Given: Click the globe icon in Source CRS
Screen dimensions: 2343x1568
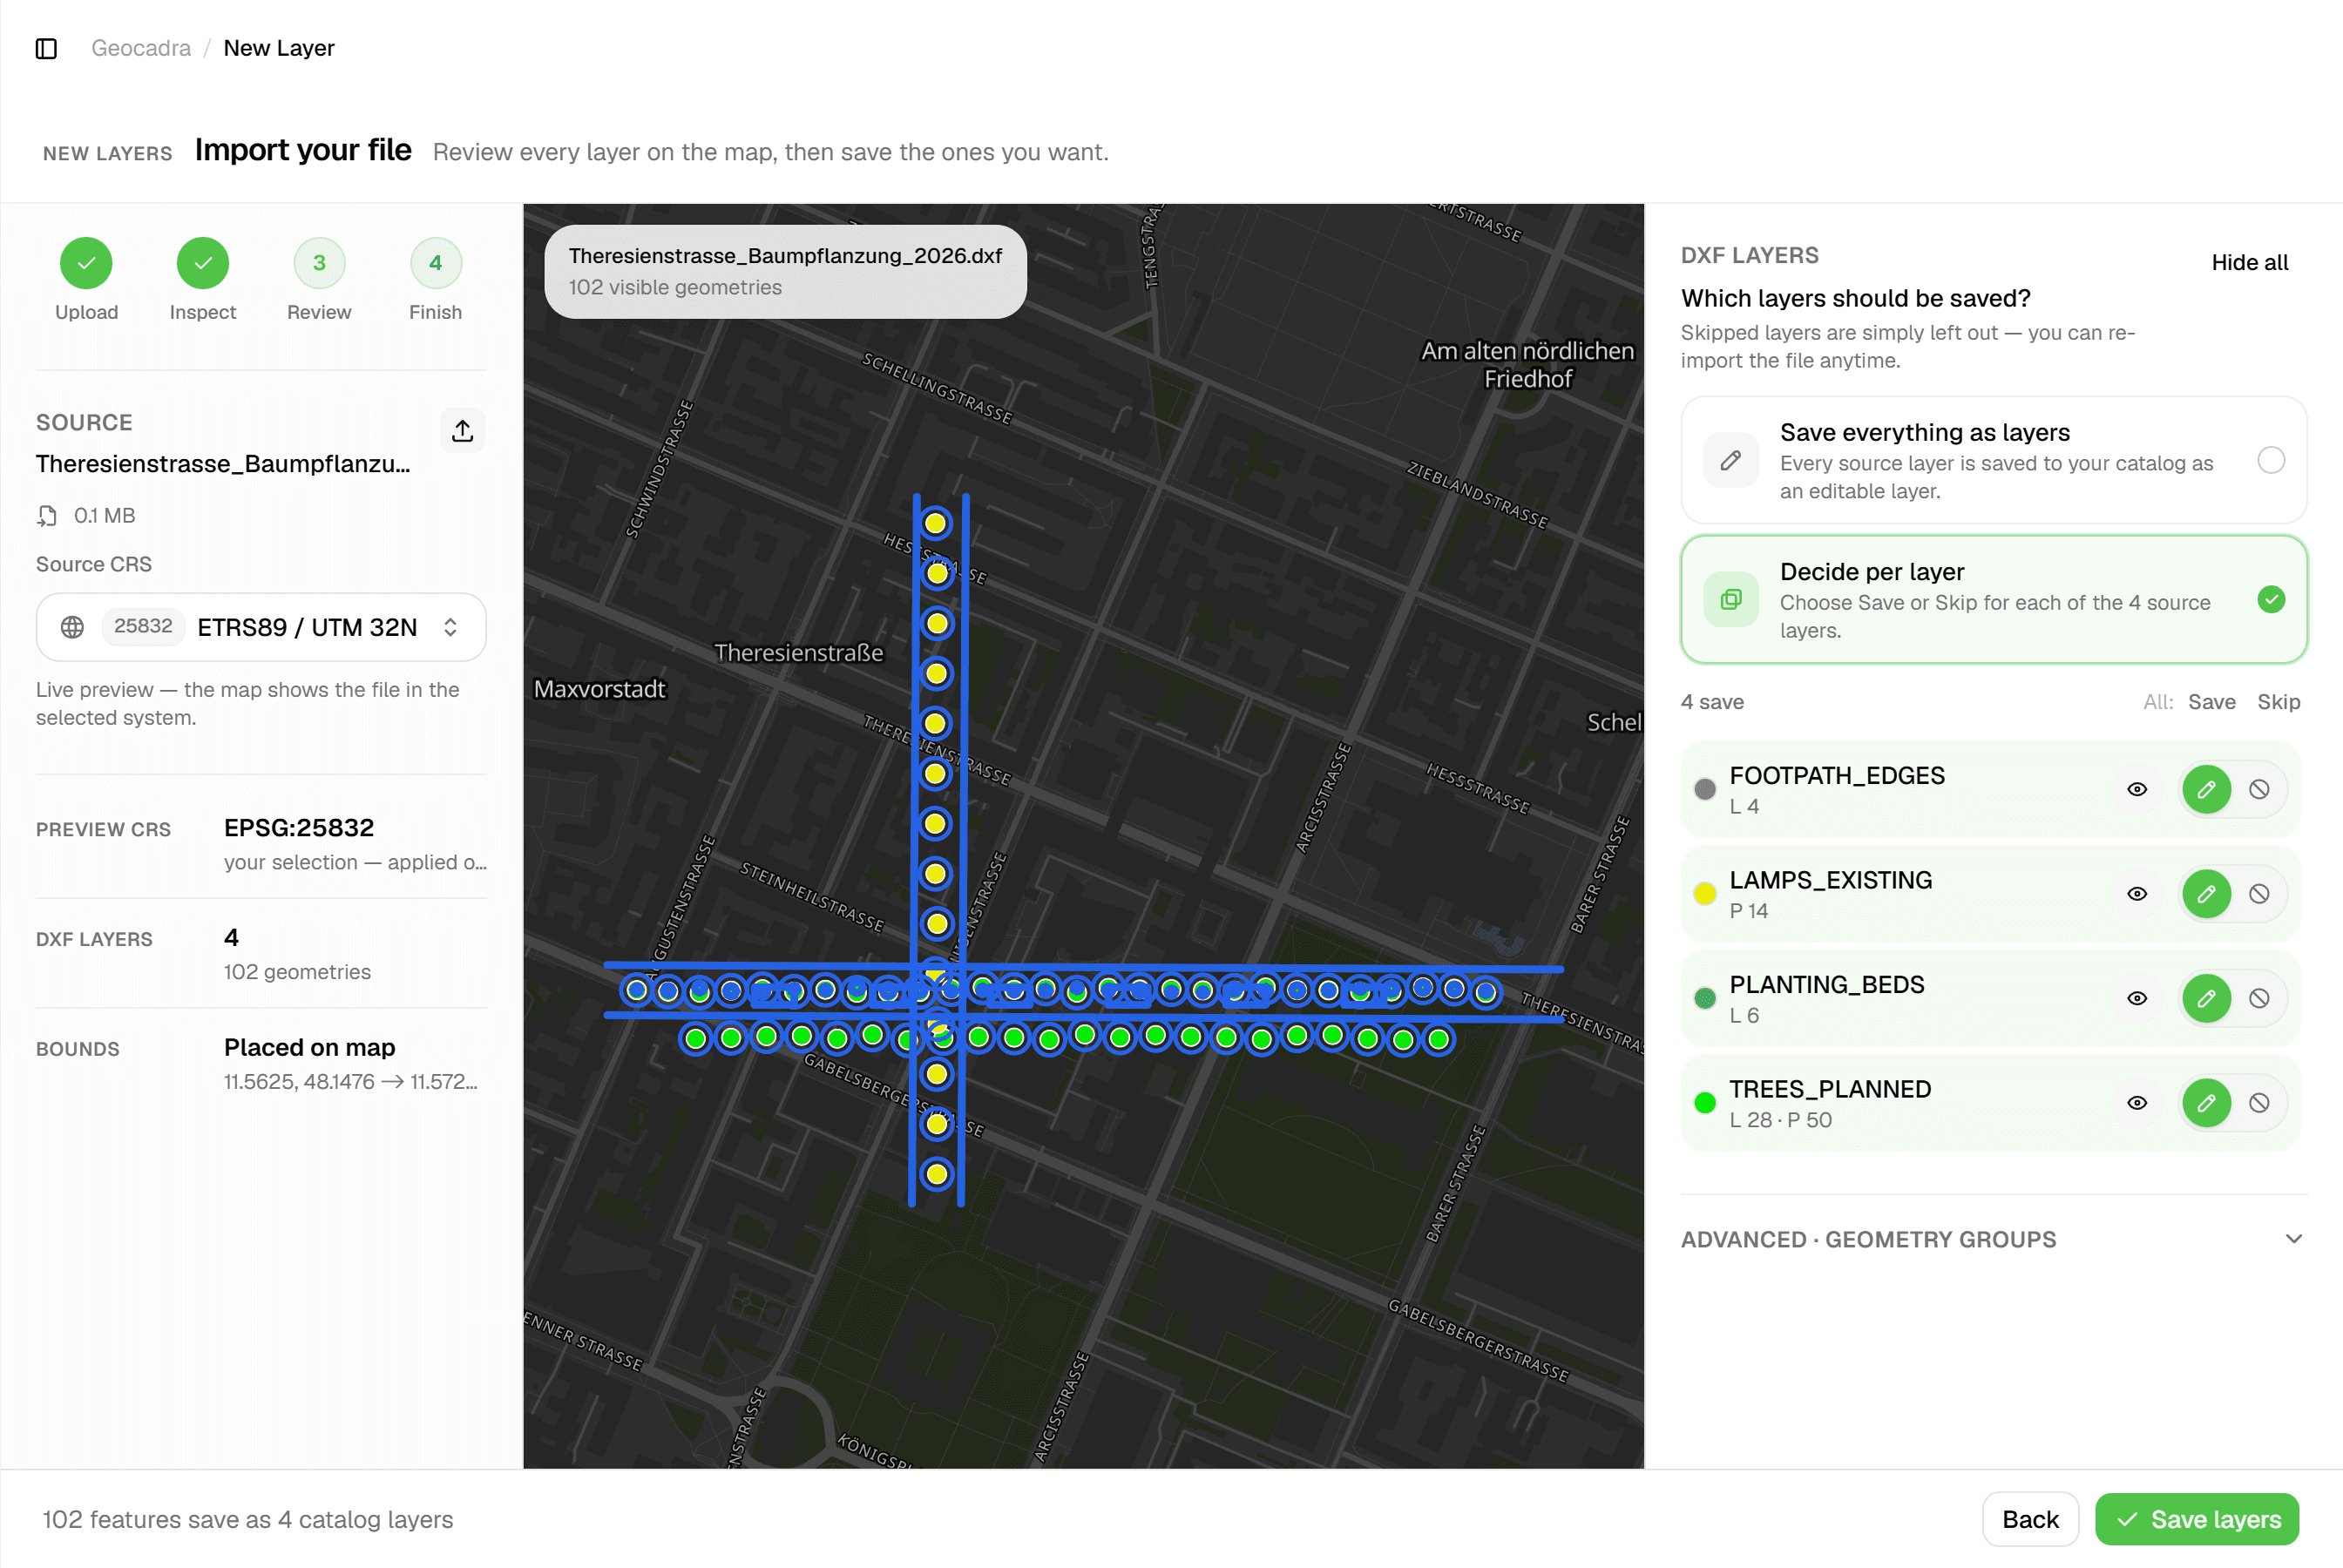Looking at the screenshot, I should [72, 627].
